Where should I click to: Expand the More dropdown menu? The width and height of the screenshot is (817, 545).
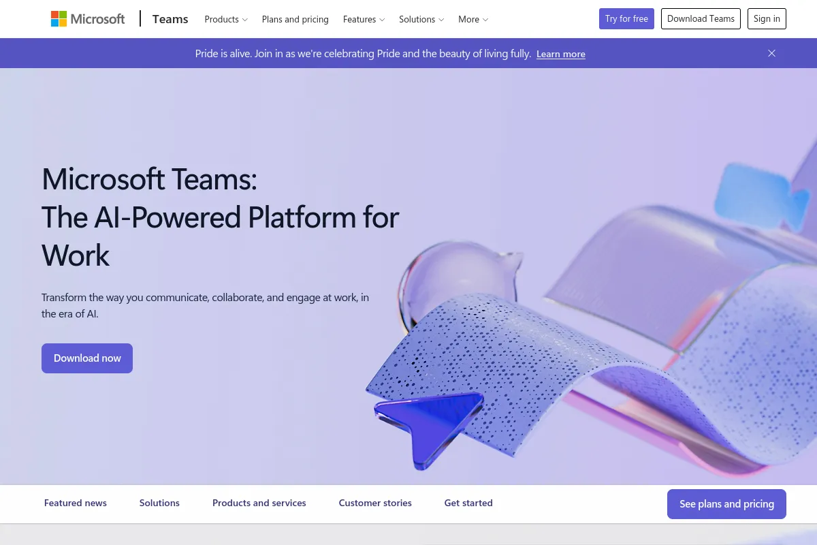coord(473,19)
